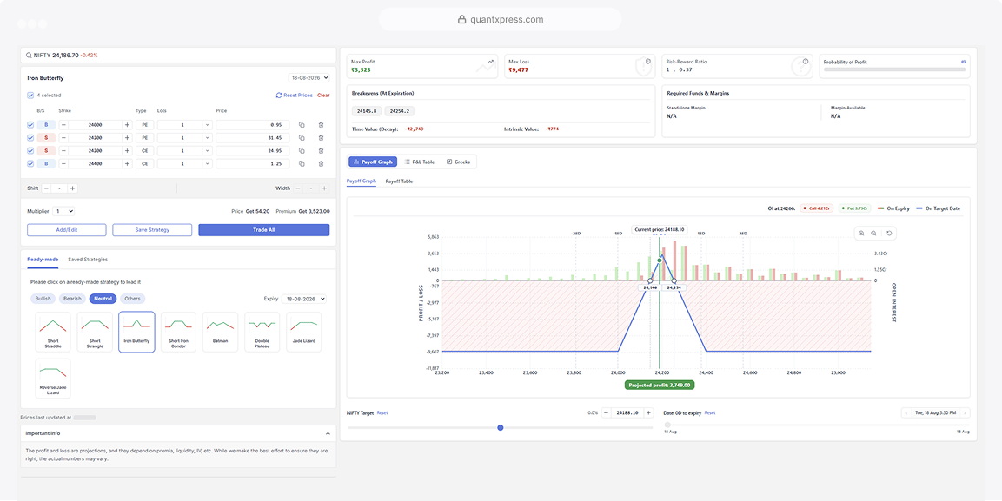This screenshot has width=1002, height=501.
Task: Zoom in on the payoff chart
Action: click(x=861, y=234)
